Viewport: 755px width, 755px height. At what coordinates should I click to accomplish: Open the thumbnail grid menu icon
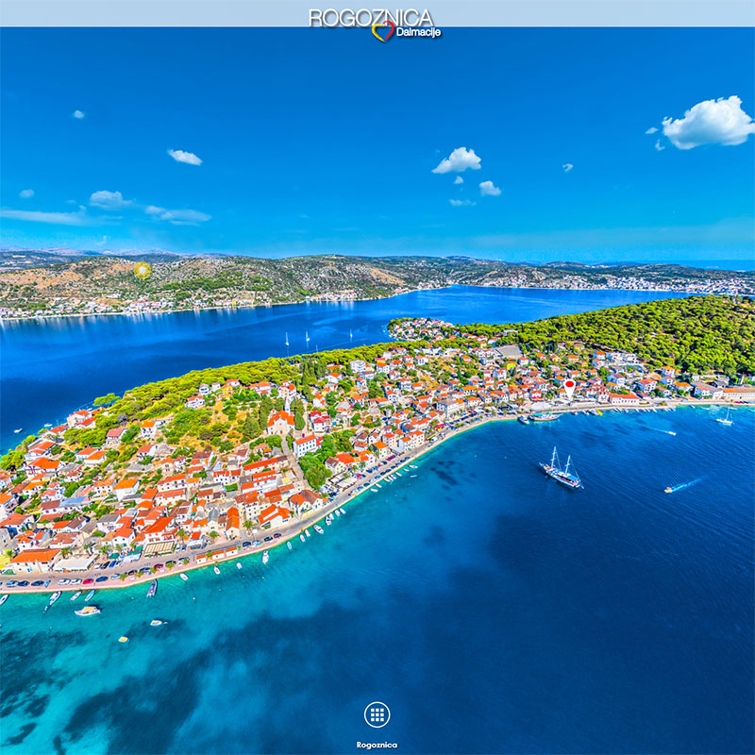pyautogui.click(x=377, y=714)
